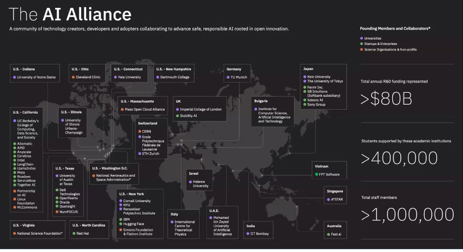Screen dimensions: 463x252
Task: Click 'LlamaIndex' in California list
Action: tap(26, 168)
